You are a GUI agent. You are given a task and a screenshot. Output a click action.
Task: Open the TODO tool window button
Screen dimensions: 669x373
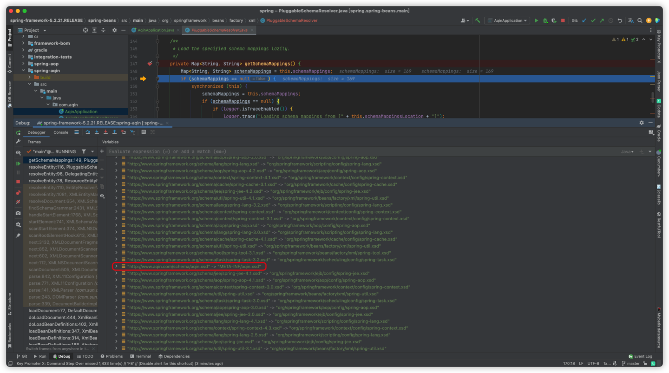point(85,356)
